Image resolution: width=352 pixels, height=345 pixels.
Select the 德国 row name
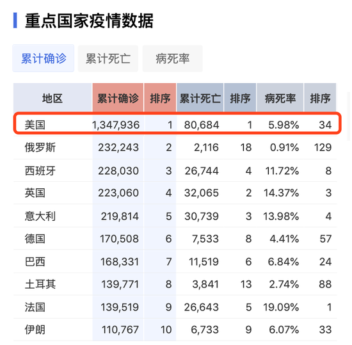(x=35, y=238)
